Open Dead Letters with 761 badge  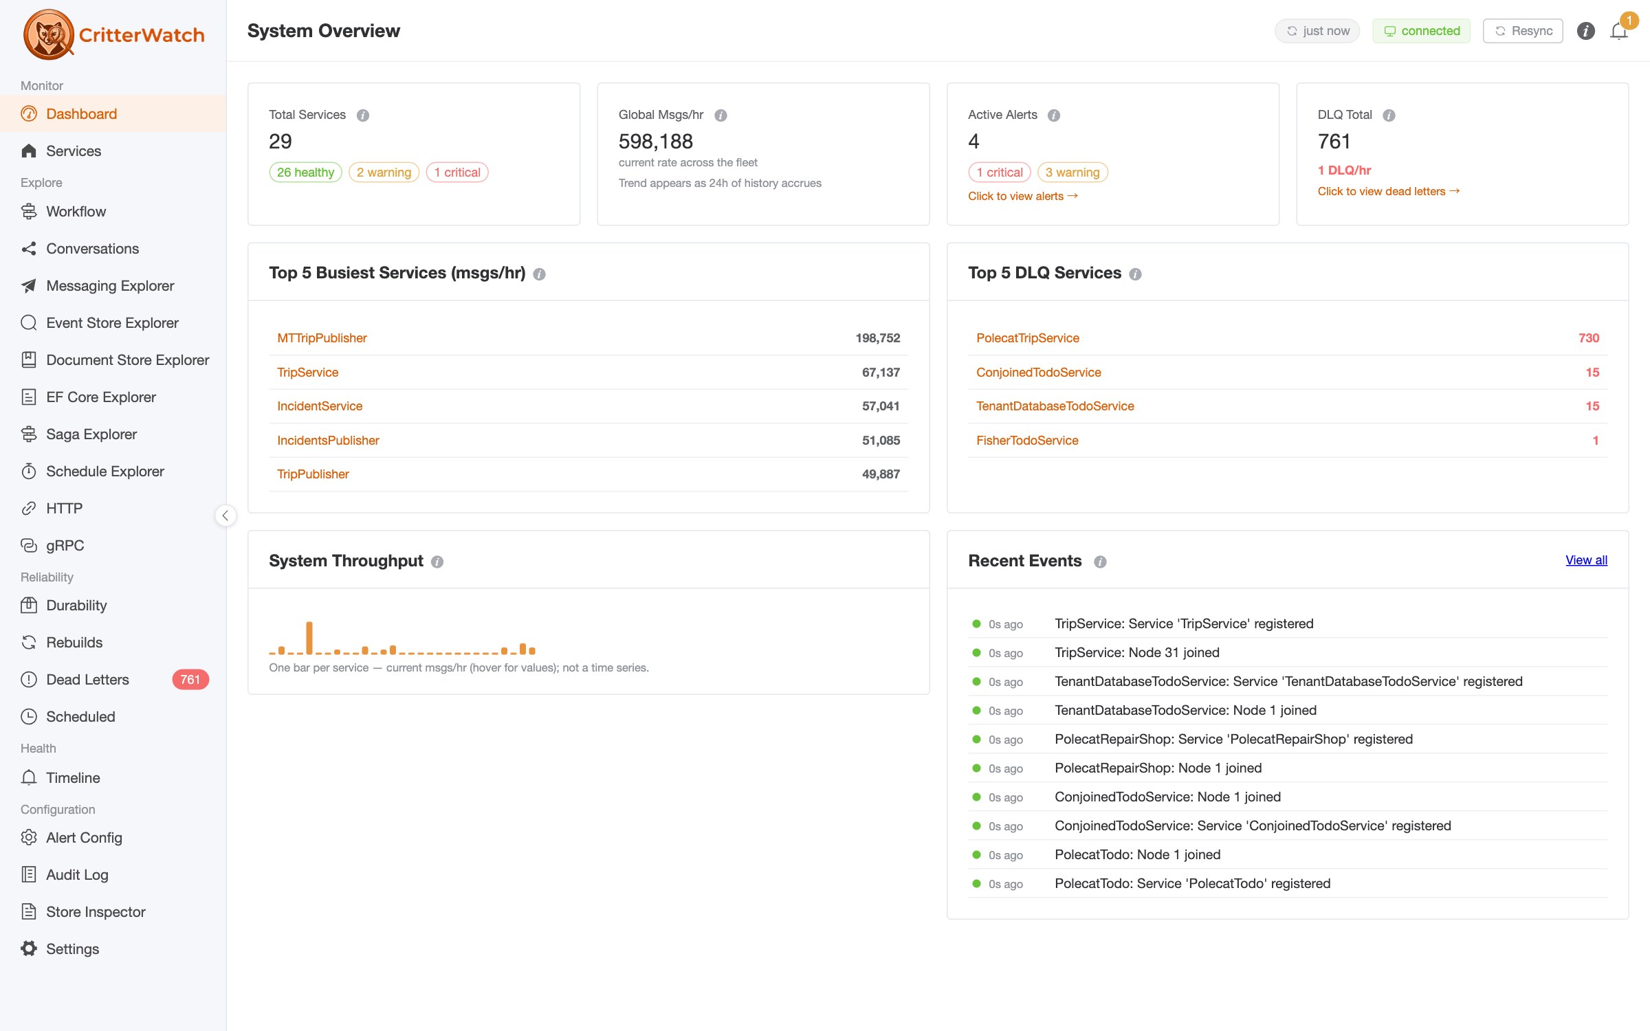coord(113,680)
